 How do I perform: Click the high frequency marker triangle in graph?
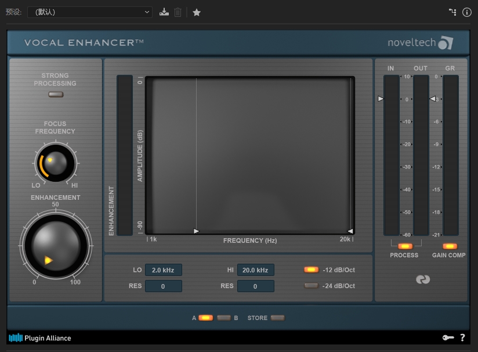pyautogui.click(x=350, y=231)
